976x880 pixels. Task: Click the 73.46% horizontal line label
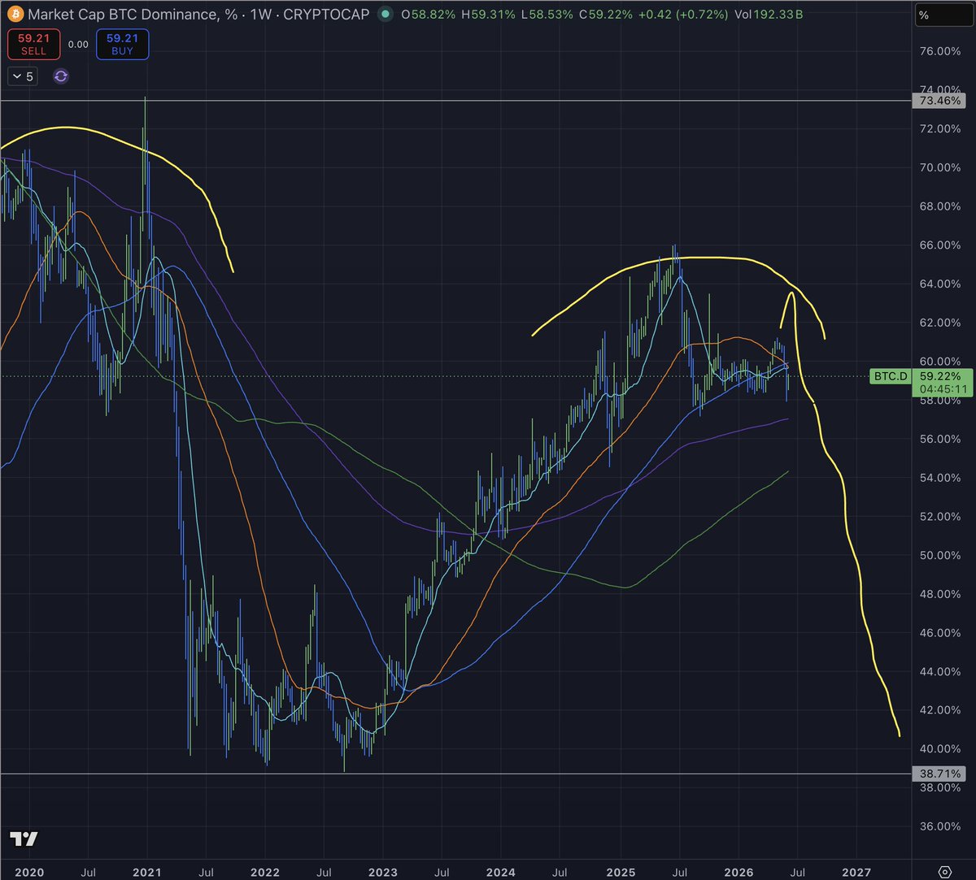tap(940, 101)
